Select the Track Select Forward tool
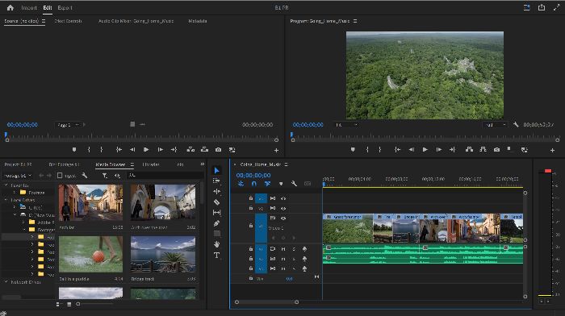 216,181
